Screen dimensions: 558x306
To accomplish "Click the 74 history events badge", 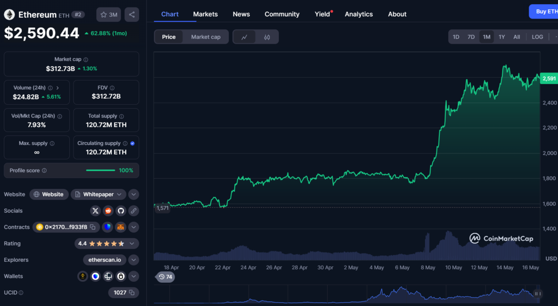I will pos(166,277).
